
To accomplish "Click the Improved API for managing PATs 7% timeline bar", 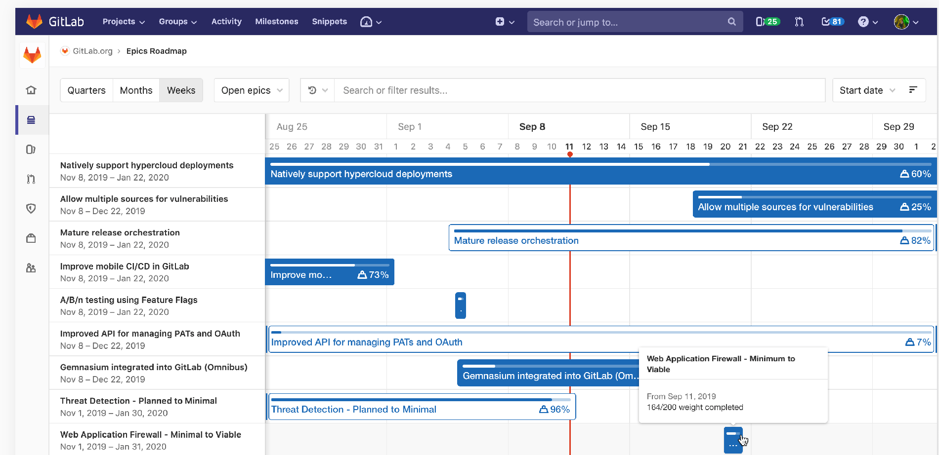I will coord(601,339).
